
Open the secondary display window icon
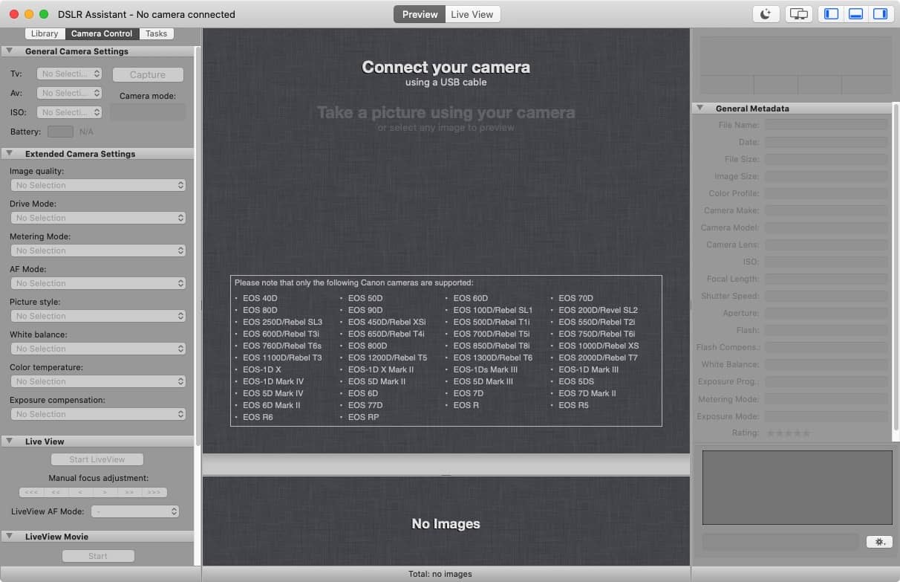coord(799,14)
